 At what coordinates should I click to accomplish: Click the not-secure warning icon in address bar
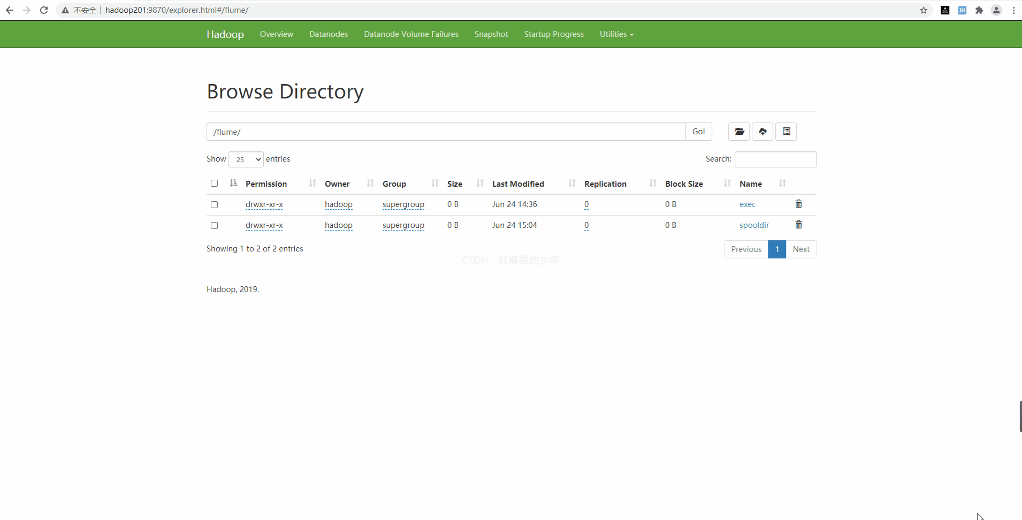click(65, 10)
